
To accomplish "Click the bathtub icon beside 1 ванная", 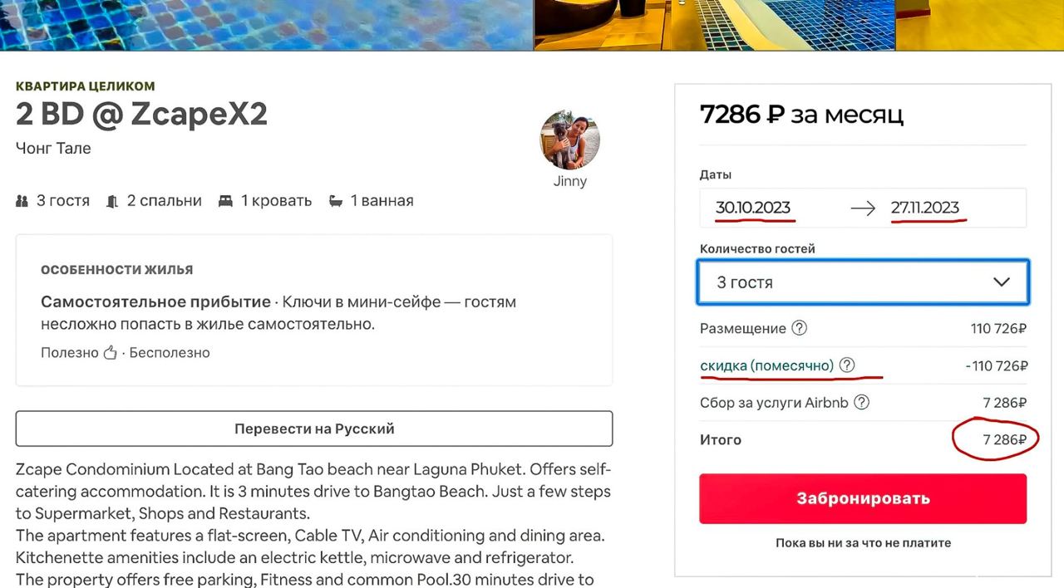I will point(335,201).
